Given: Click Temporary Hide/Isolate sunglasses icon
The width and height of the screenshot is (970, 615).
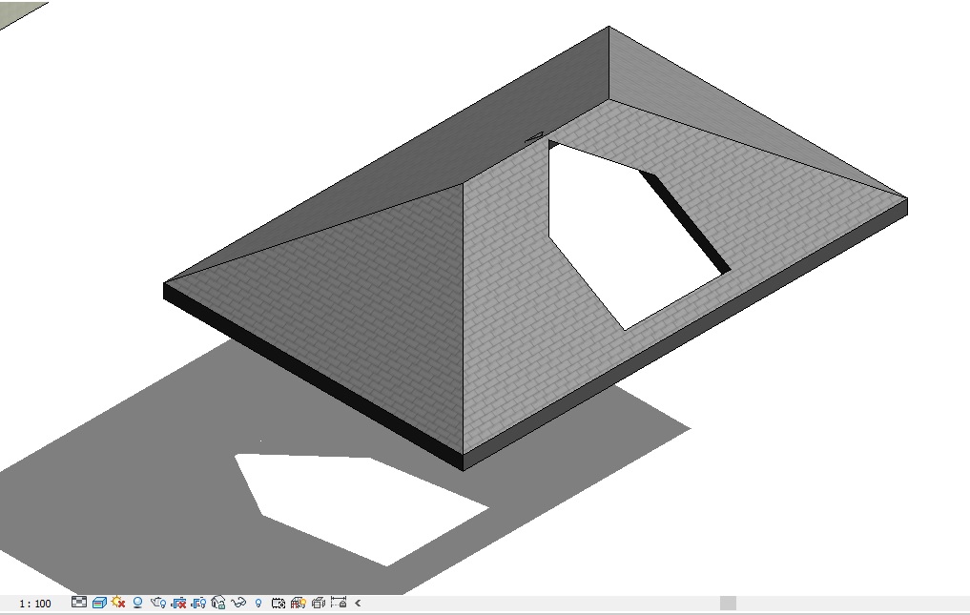Looking at the screenshot, I should point(238,603).
